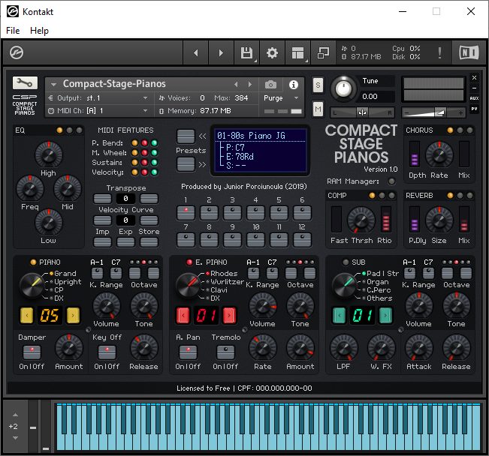Click the Tune value 0.00 field
Image resolution: width=489 pixels, height=456 pixels.
[x=377, y=97]
